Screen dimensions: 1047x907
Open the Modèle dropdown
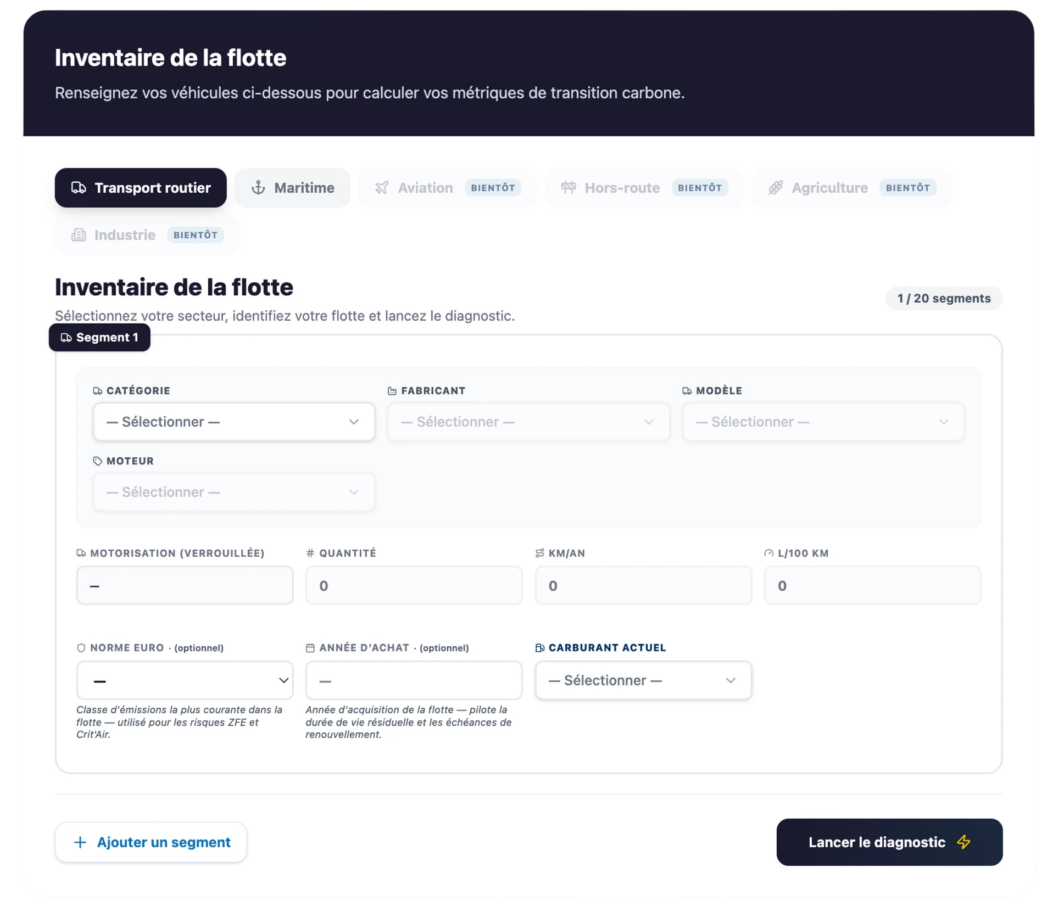[823, 422]
